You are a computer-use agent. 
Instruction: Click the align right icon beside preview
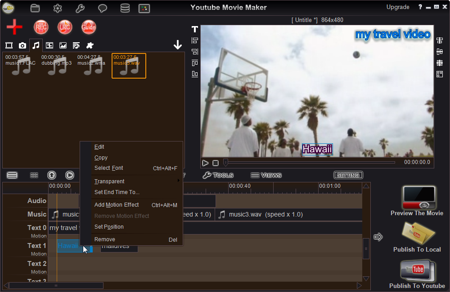[195, 52]
